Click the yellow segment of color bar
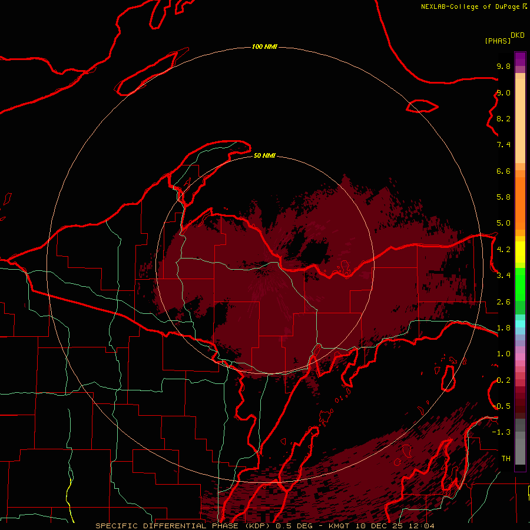Viewport: 530px width, 530px height. [520, 252]
